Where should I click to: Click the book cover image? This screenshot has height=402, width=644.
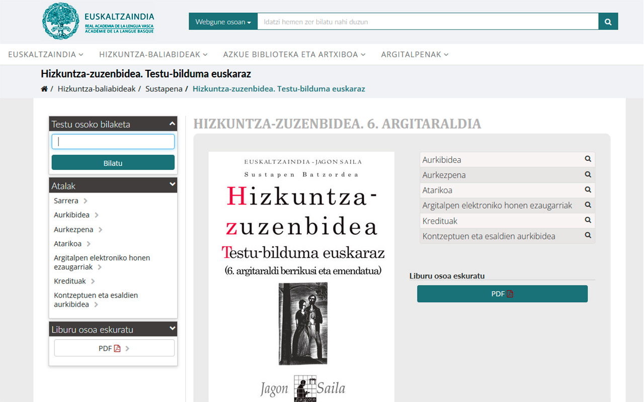(x=301, y=277)
